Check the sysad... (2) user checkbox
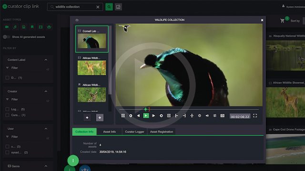Screen dimensions: 305x171 coord(8,152)
